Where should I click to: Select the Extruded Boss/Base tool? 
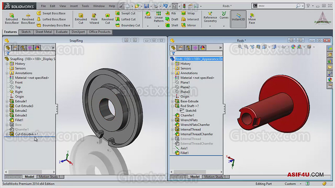11,19
